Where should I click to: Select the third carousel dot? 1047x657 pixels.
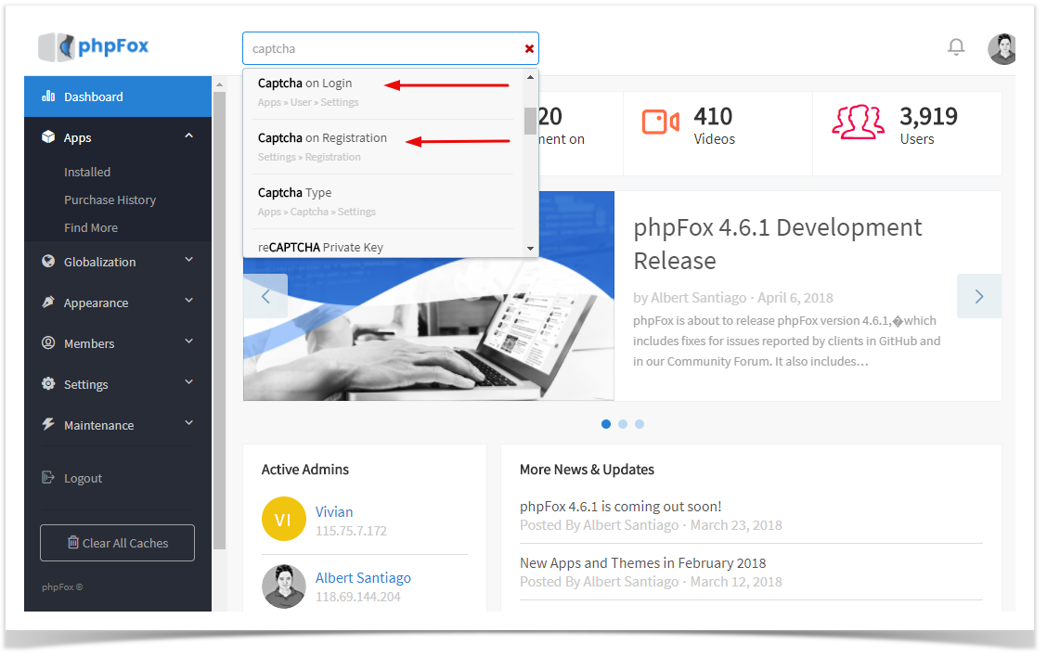(639, 424)
